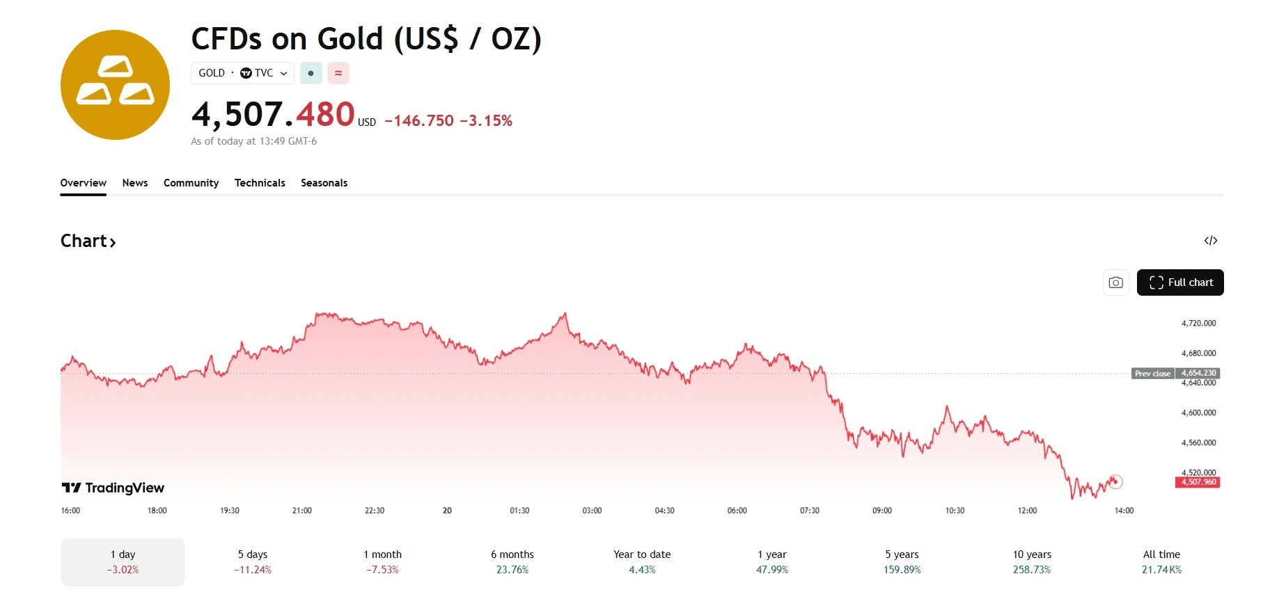Click the Prev close price label
The height and width of the screenshot is (590, 1286).
[x=1175, y=374]
